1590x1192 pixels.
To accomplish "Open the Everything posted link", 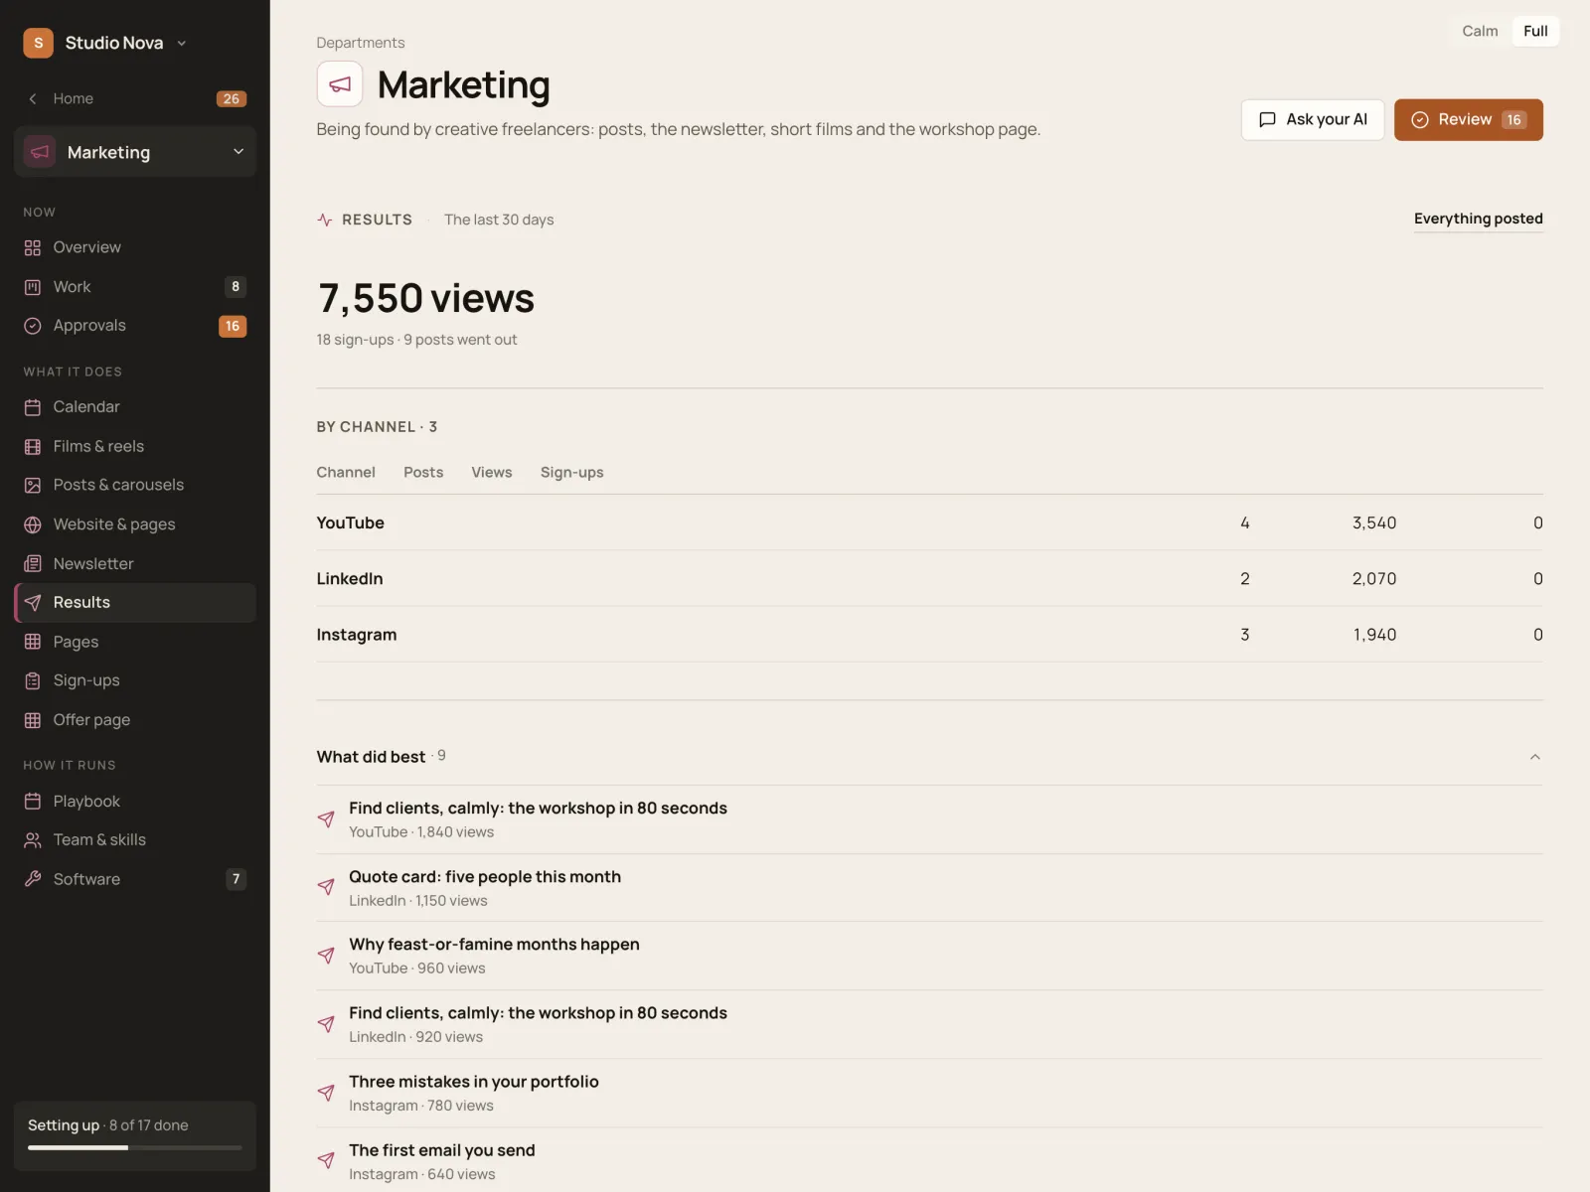I will (x=1479, y=219).
